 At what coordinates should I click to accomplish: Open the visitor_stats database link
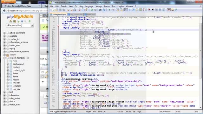[15, 104]
